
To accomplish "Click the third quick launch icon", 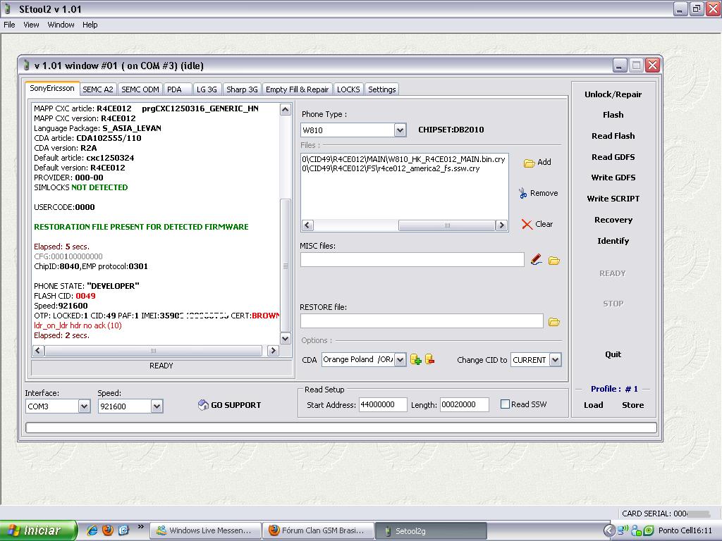I will 123,530.
